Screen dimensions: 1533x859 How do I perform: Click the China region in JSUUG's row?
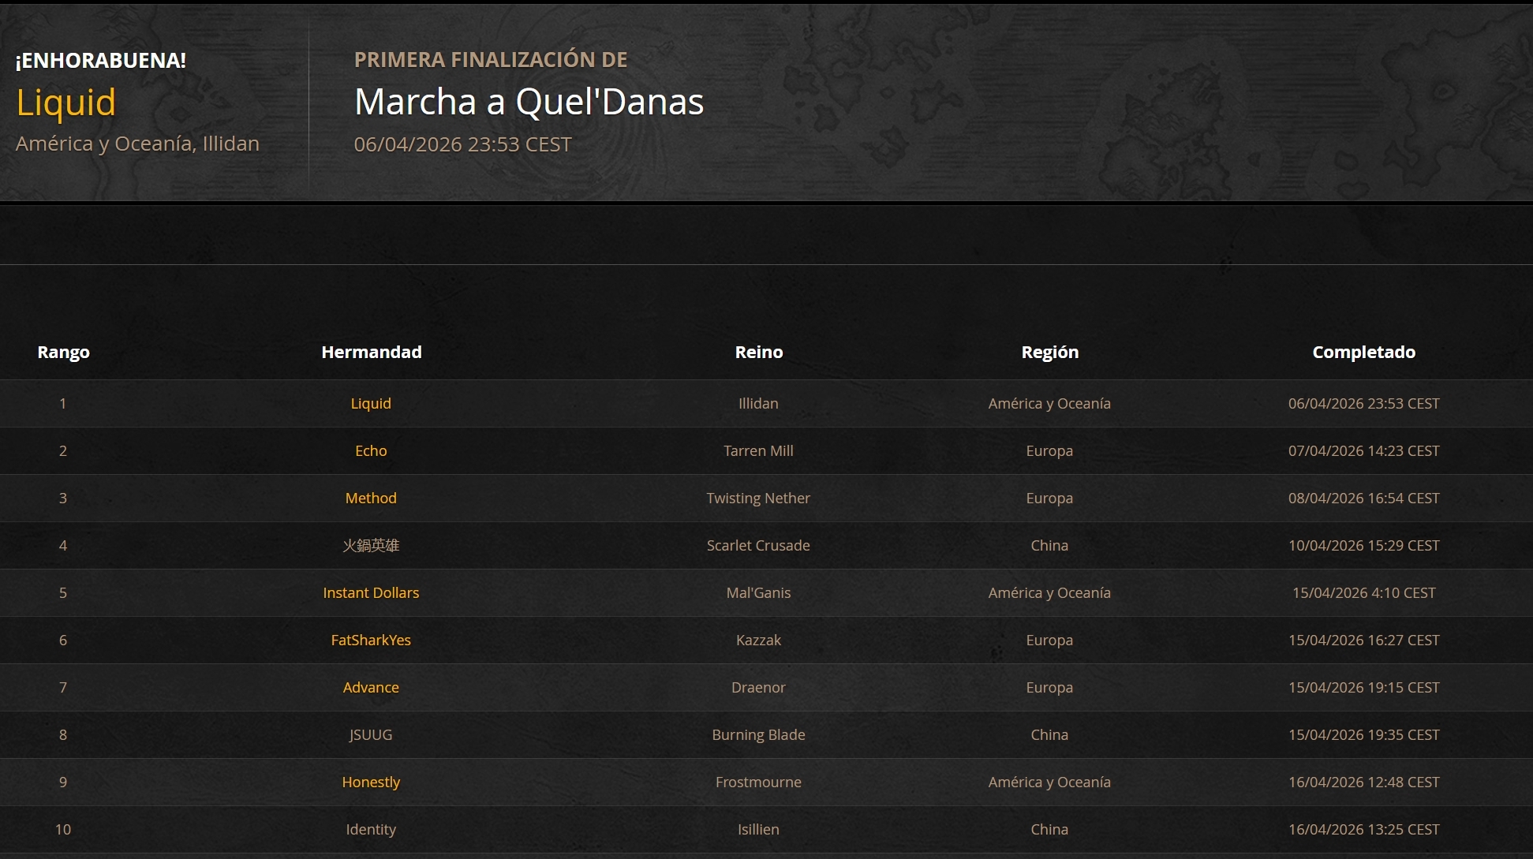pos(1049,735)
